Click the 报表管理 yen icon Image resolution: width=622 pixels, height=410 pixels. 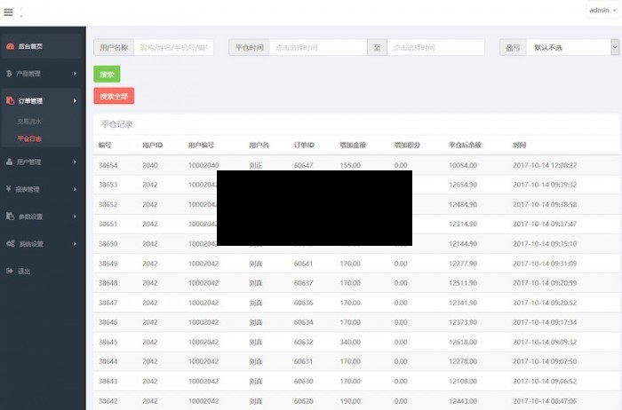(x=10, y=189)
